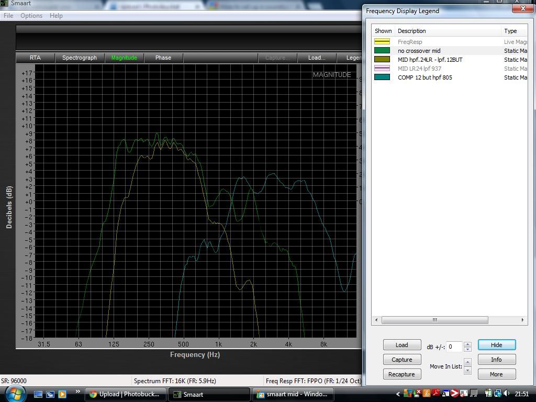Click the teal COMP 12 but swatch
Screen dimensions: 536x402
point(382,77)
